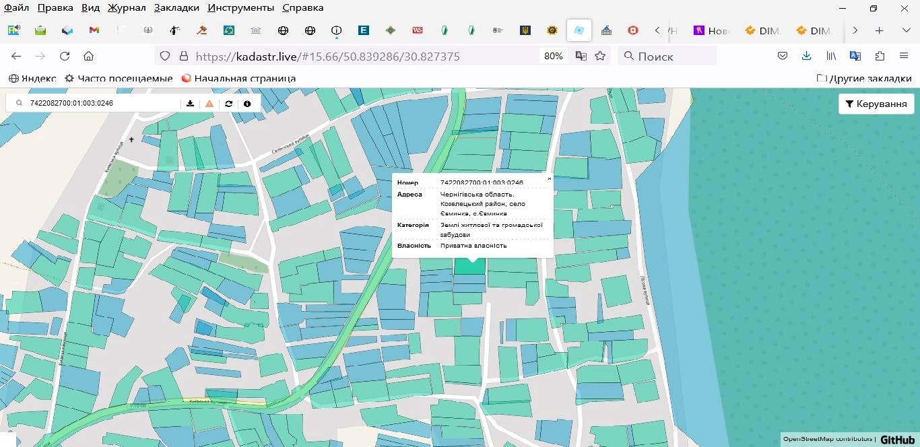Expand the list all tabs chevron
This screenshot has width=920, height=447.
click(906, 31)
